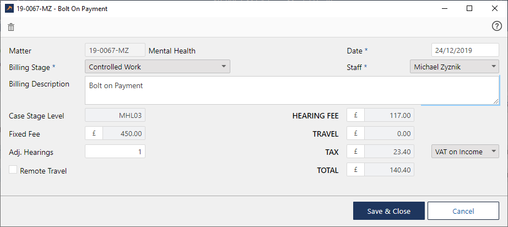Open the VAT on Income dropdown
The image size is (508, 227).
[465, 152]
